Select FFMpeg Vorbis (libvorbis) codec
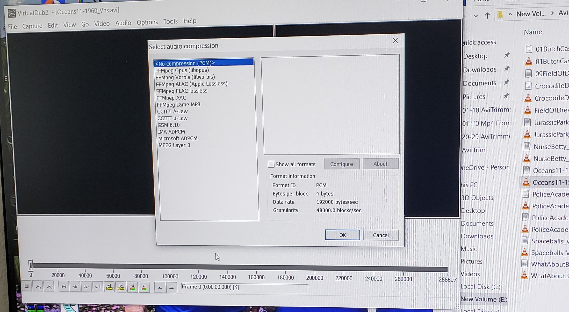Screen dimensions: 569x312 click(185, 77)
